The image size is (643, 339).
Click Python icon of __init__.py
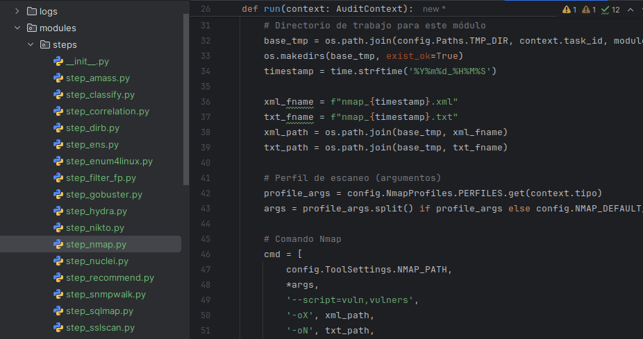click(x=58, y=62)
